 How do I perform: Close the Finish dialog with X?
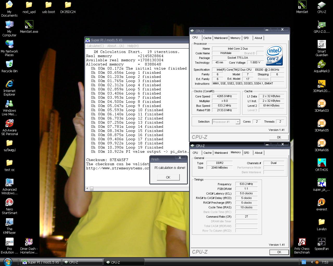180,158
